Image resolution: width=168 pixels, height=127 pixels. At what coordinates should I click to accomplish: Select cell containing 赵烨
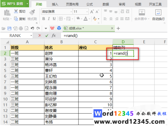pos(61,53)
